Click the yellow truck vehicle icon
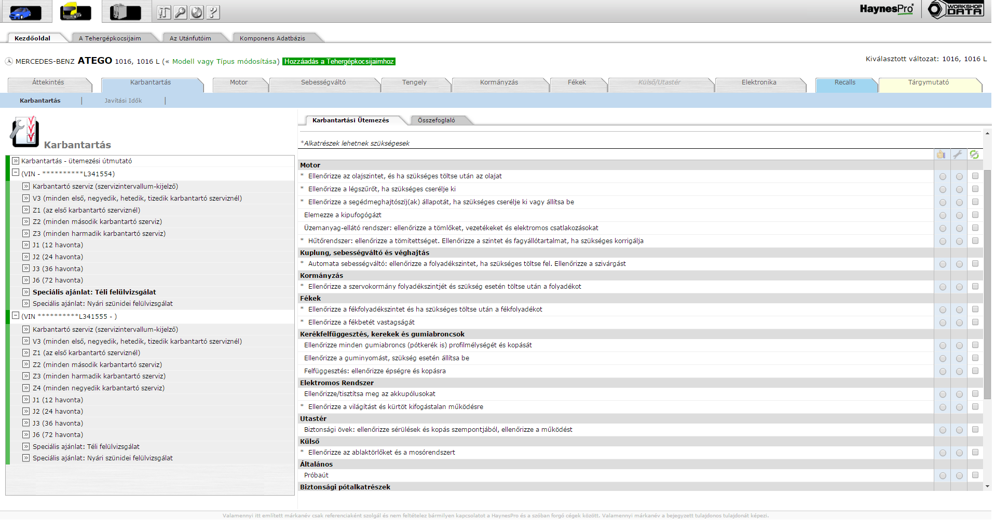Screen dimensions: 995x521 tap(76, 11)
